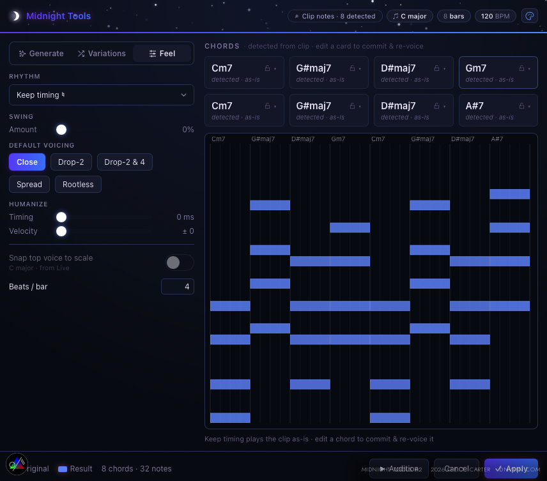Switch to the Generate tab
Viewport: 547px width, 481px height.
tap(41, 54)
